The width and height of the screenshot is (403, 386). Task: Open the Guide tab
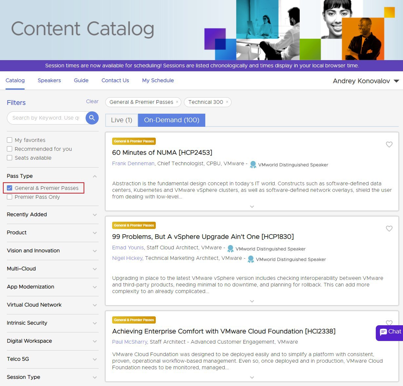(x=81, y=80)
